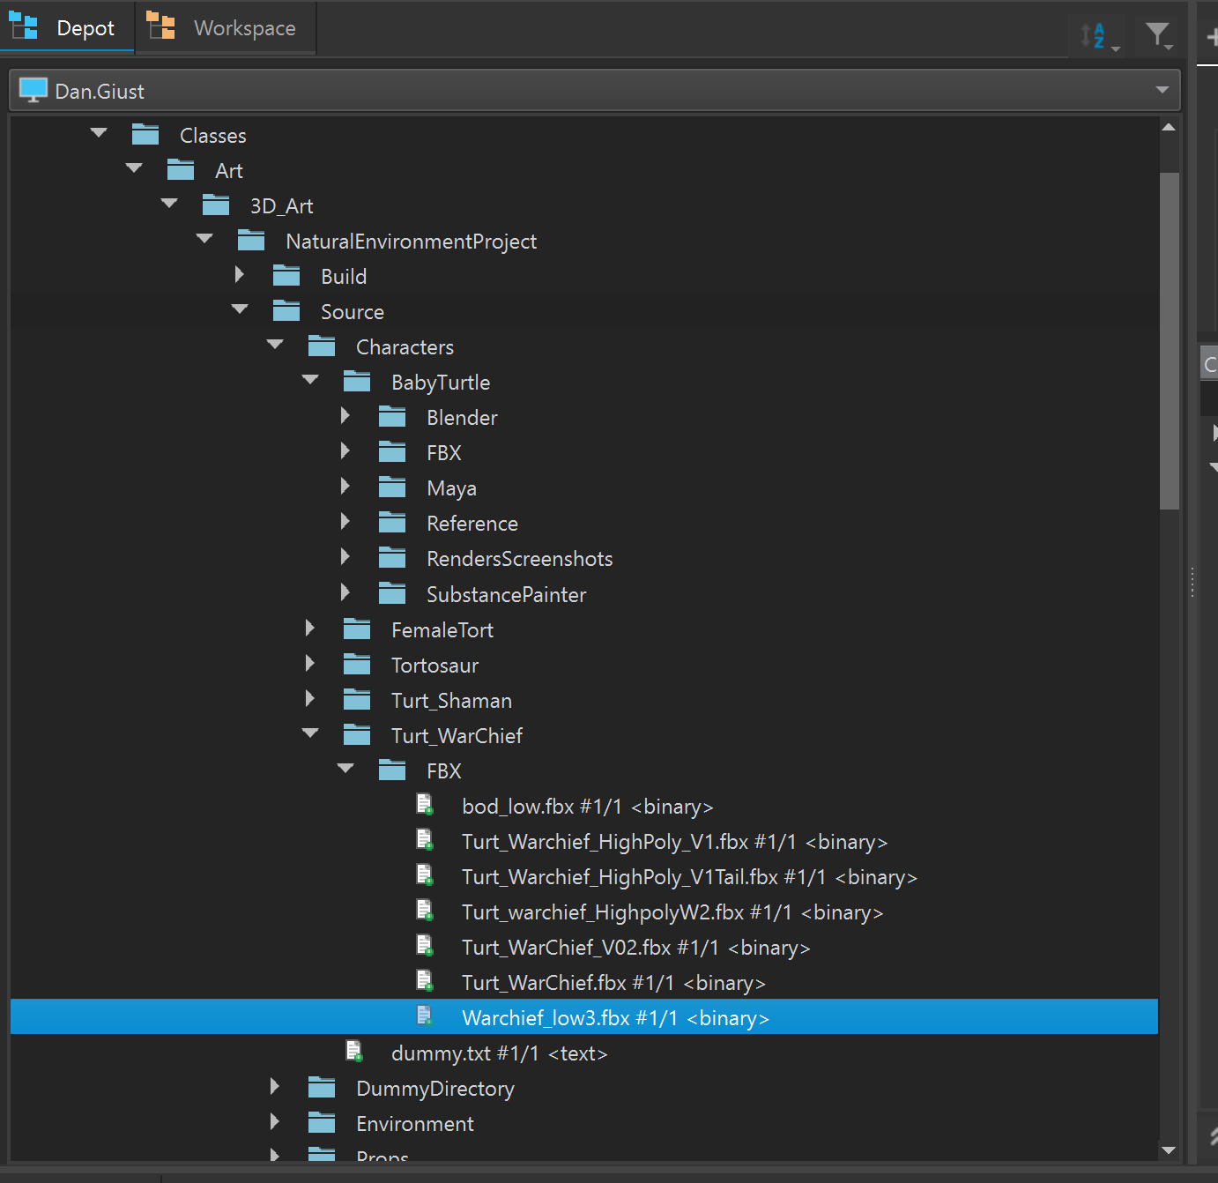
Task: Click the Tortosaur folder icon
Action: pyautogui.click(x=357, y=665)
